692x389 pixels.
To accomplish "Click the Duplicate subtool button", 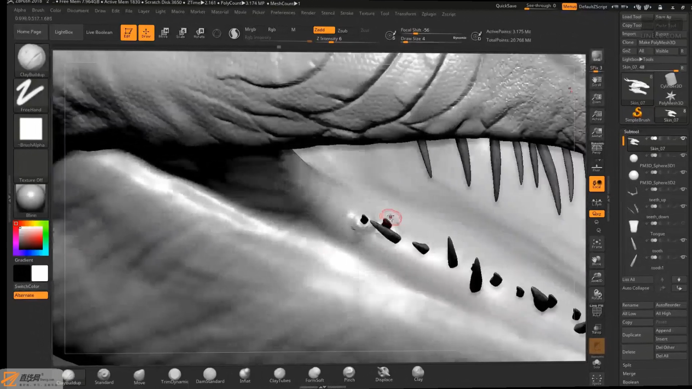I will click(637, 335).
